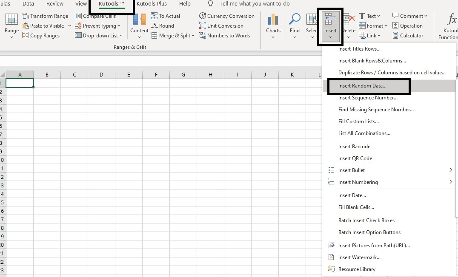Expand Insert Bullet submenu arrow
The width and height of the screenshot is (458, 277).
tap(451, 170)
